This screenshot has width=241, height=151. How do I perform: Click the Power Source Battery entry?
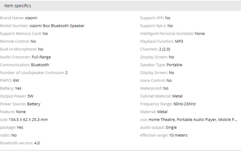20,104
